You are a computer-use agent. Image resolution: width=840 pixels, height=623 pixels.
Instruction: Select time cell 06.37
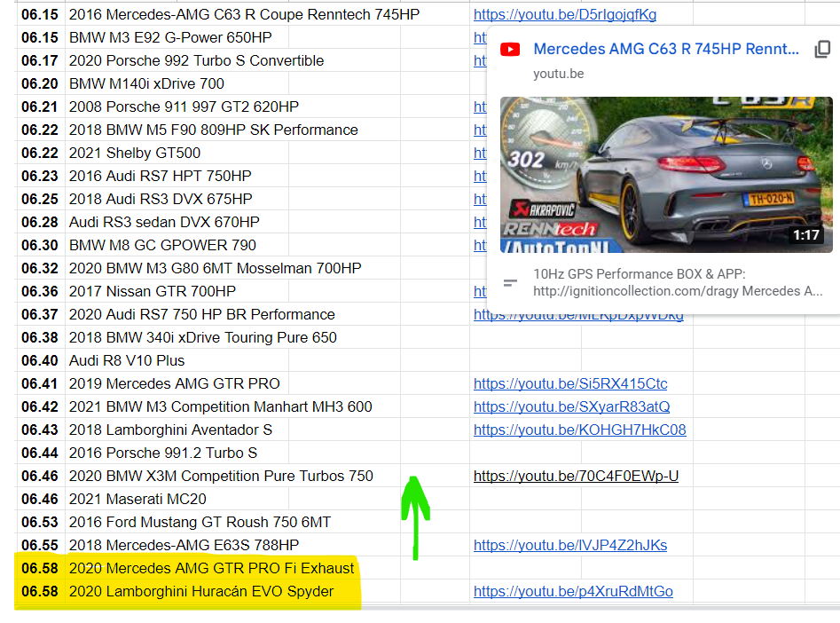(40, 314)
